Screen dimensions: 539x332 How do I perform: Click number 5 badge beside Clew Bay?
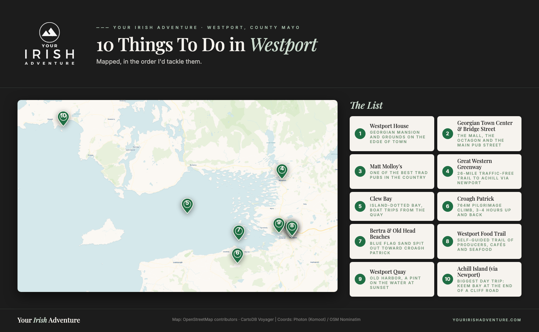click(360, 206)
